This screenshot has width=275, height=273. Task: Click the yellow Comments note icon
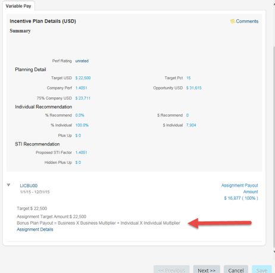(x=233, y=21)
